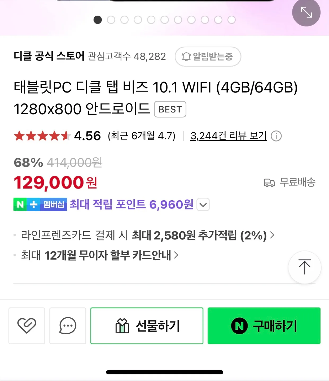Tap the star rating icons
The height and width of the screenshot is (381, 329).
coord(42,136)
